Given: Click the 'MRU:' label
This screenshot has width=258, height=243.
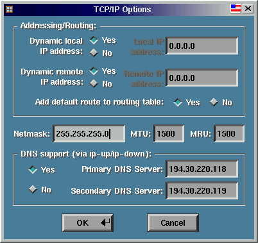Looking at the screenshot, I should (x=201, y=134).
